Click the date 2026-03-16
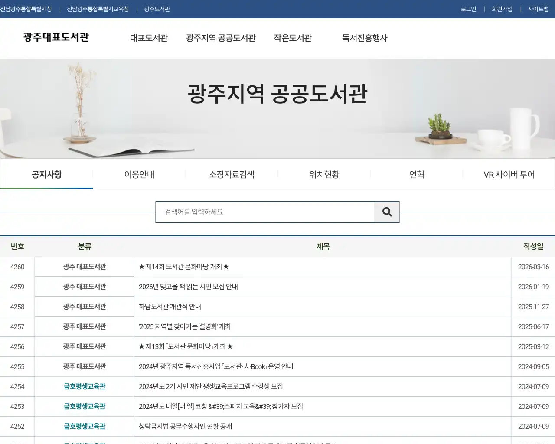555x444 pixels. [533, 267]
